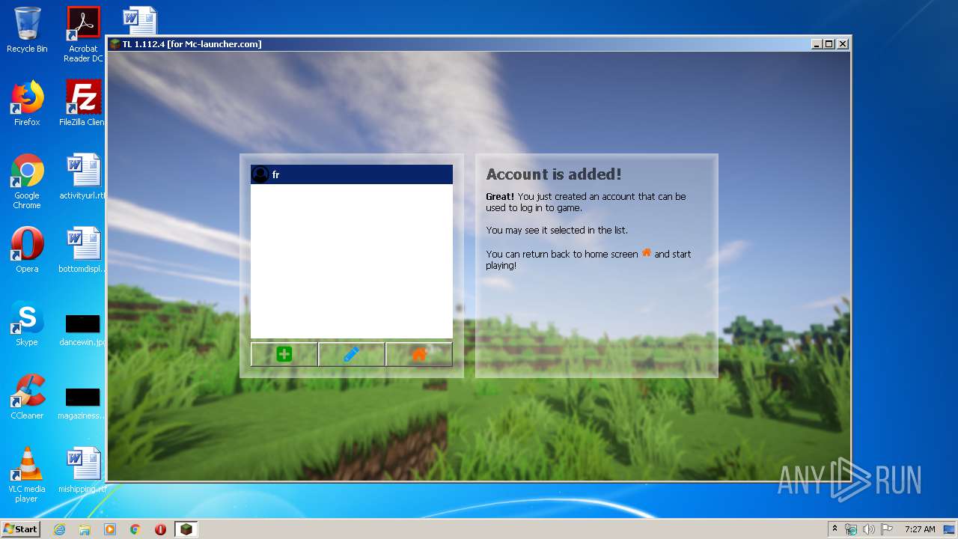This screenshot has width=958, height=539.
Task: Open the Opera desktop shortcut
Action: 27,250
